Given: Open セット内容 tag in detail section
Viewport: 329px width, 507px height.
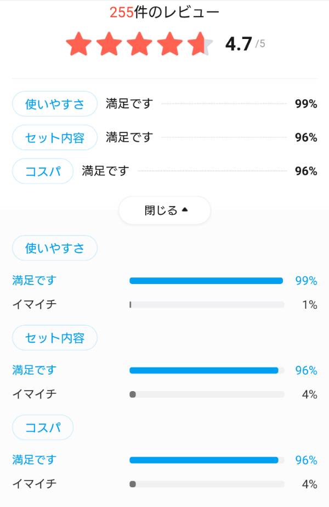Looking at the screenshot, I should click(55, 338).
